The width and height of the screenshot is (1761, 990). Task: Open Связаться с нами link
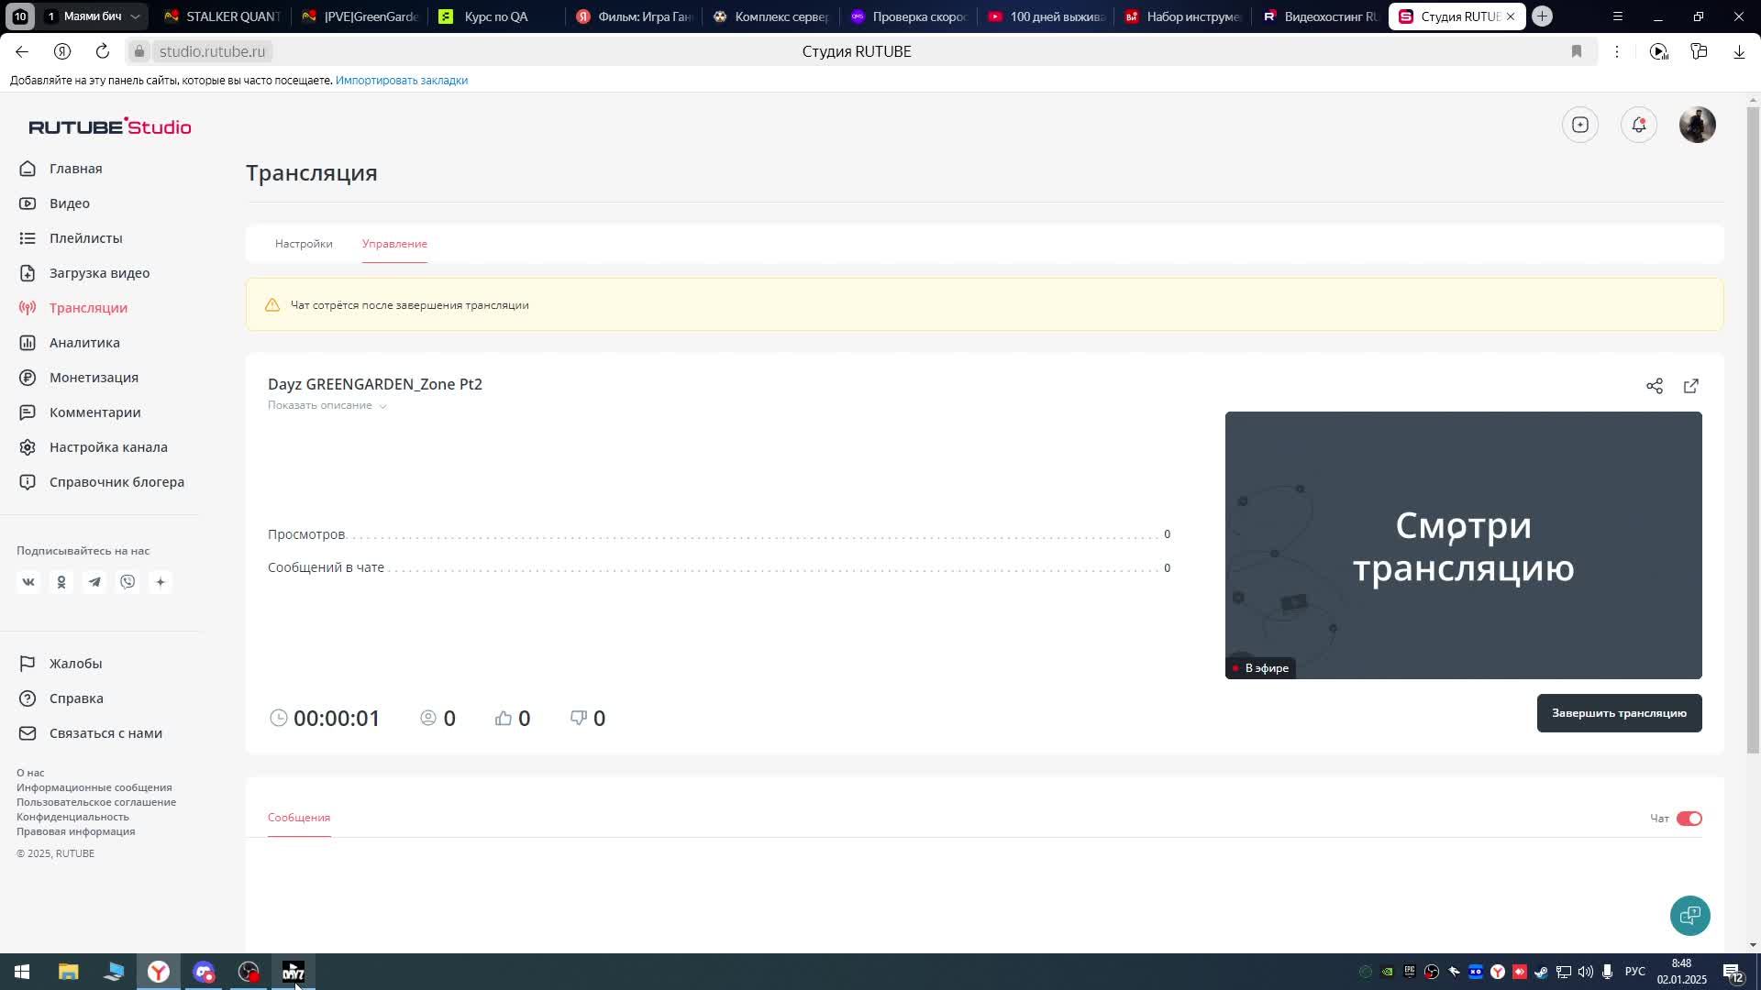pyautogui.click(x=105, y=733)
